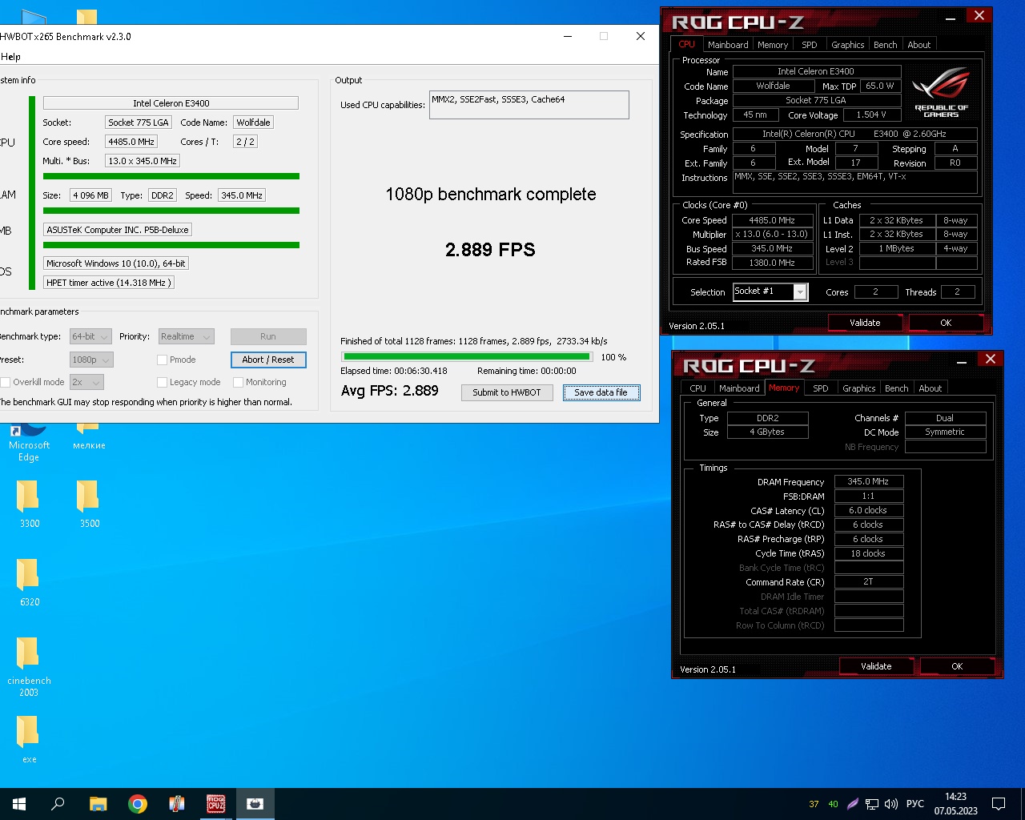
Task: Open the 3300 desktop folder
Action: pyautogui.click(x=29, y=504)
